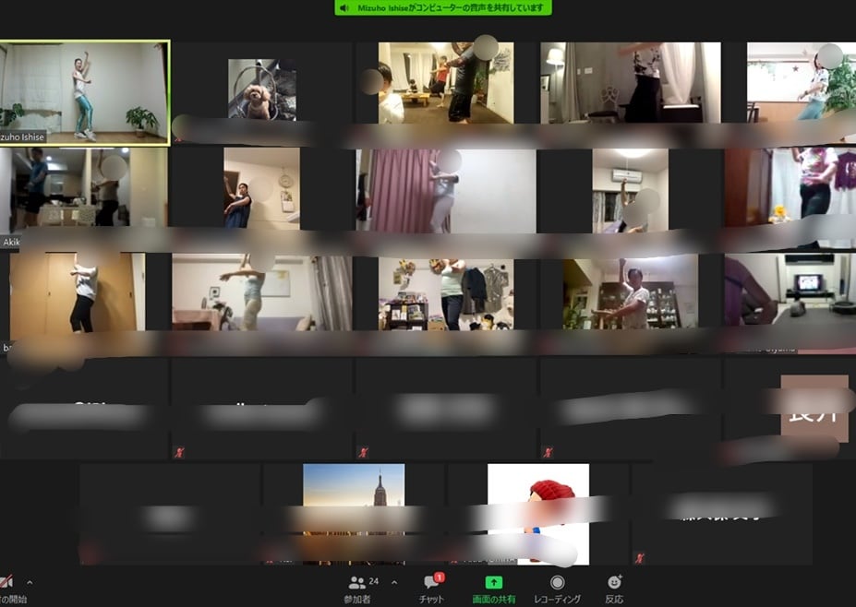Click the green audio sharing notification banner
Screen dimensions: 856x607
pos(442,7)
